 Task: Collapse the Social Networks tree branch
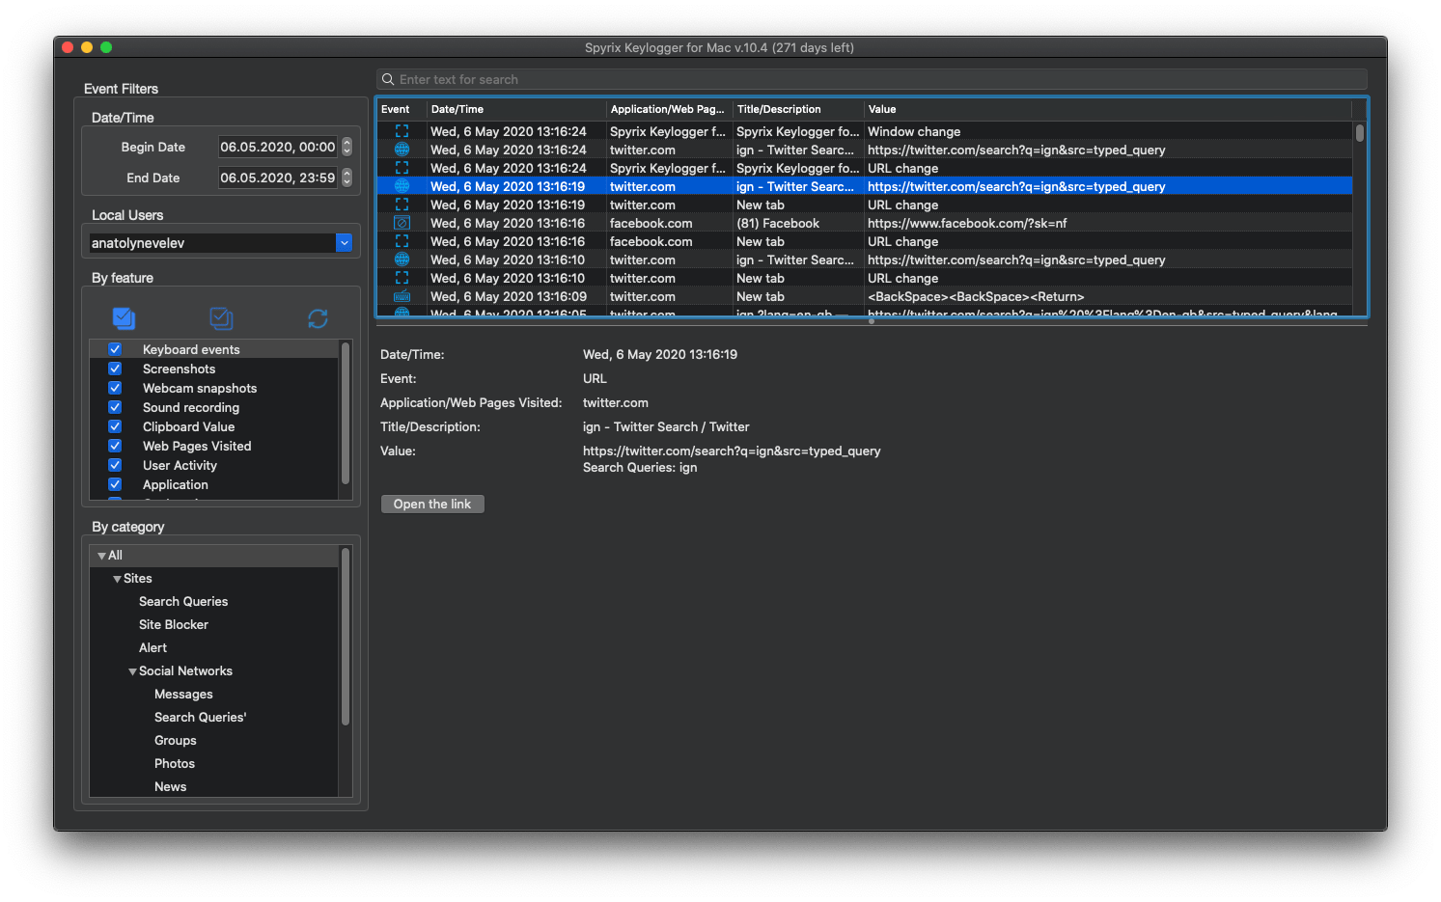(132, 670)
